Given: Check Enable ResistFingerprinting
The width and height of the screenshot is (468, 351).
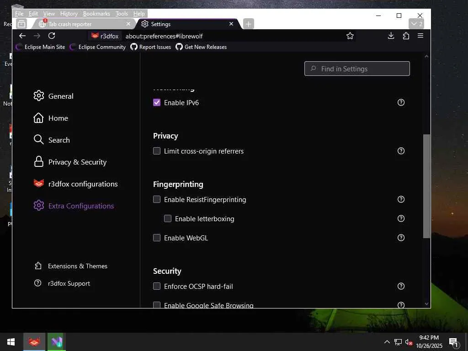Looking at the screenshot, I should click(x=157, y=199).
